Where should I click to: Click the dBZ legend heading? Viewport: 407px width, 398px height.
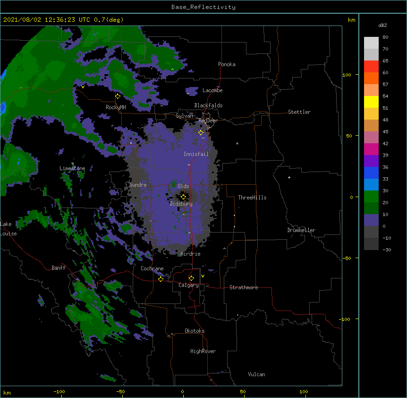point(382,25)
